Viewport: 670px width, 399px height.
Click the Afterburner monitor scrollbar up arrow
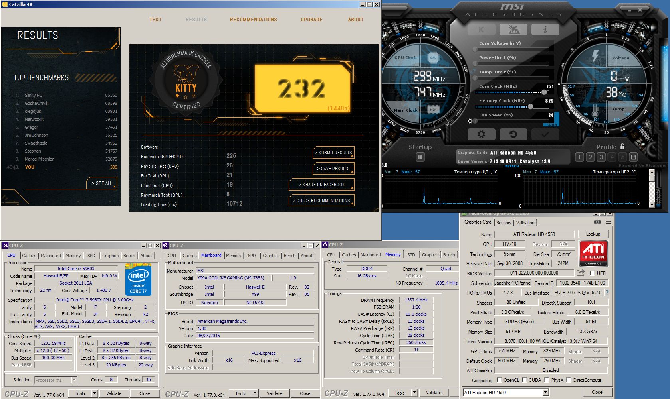[652, 172]
